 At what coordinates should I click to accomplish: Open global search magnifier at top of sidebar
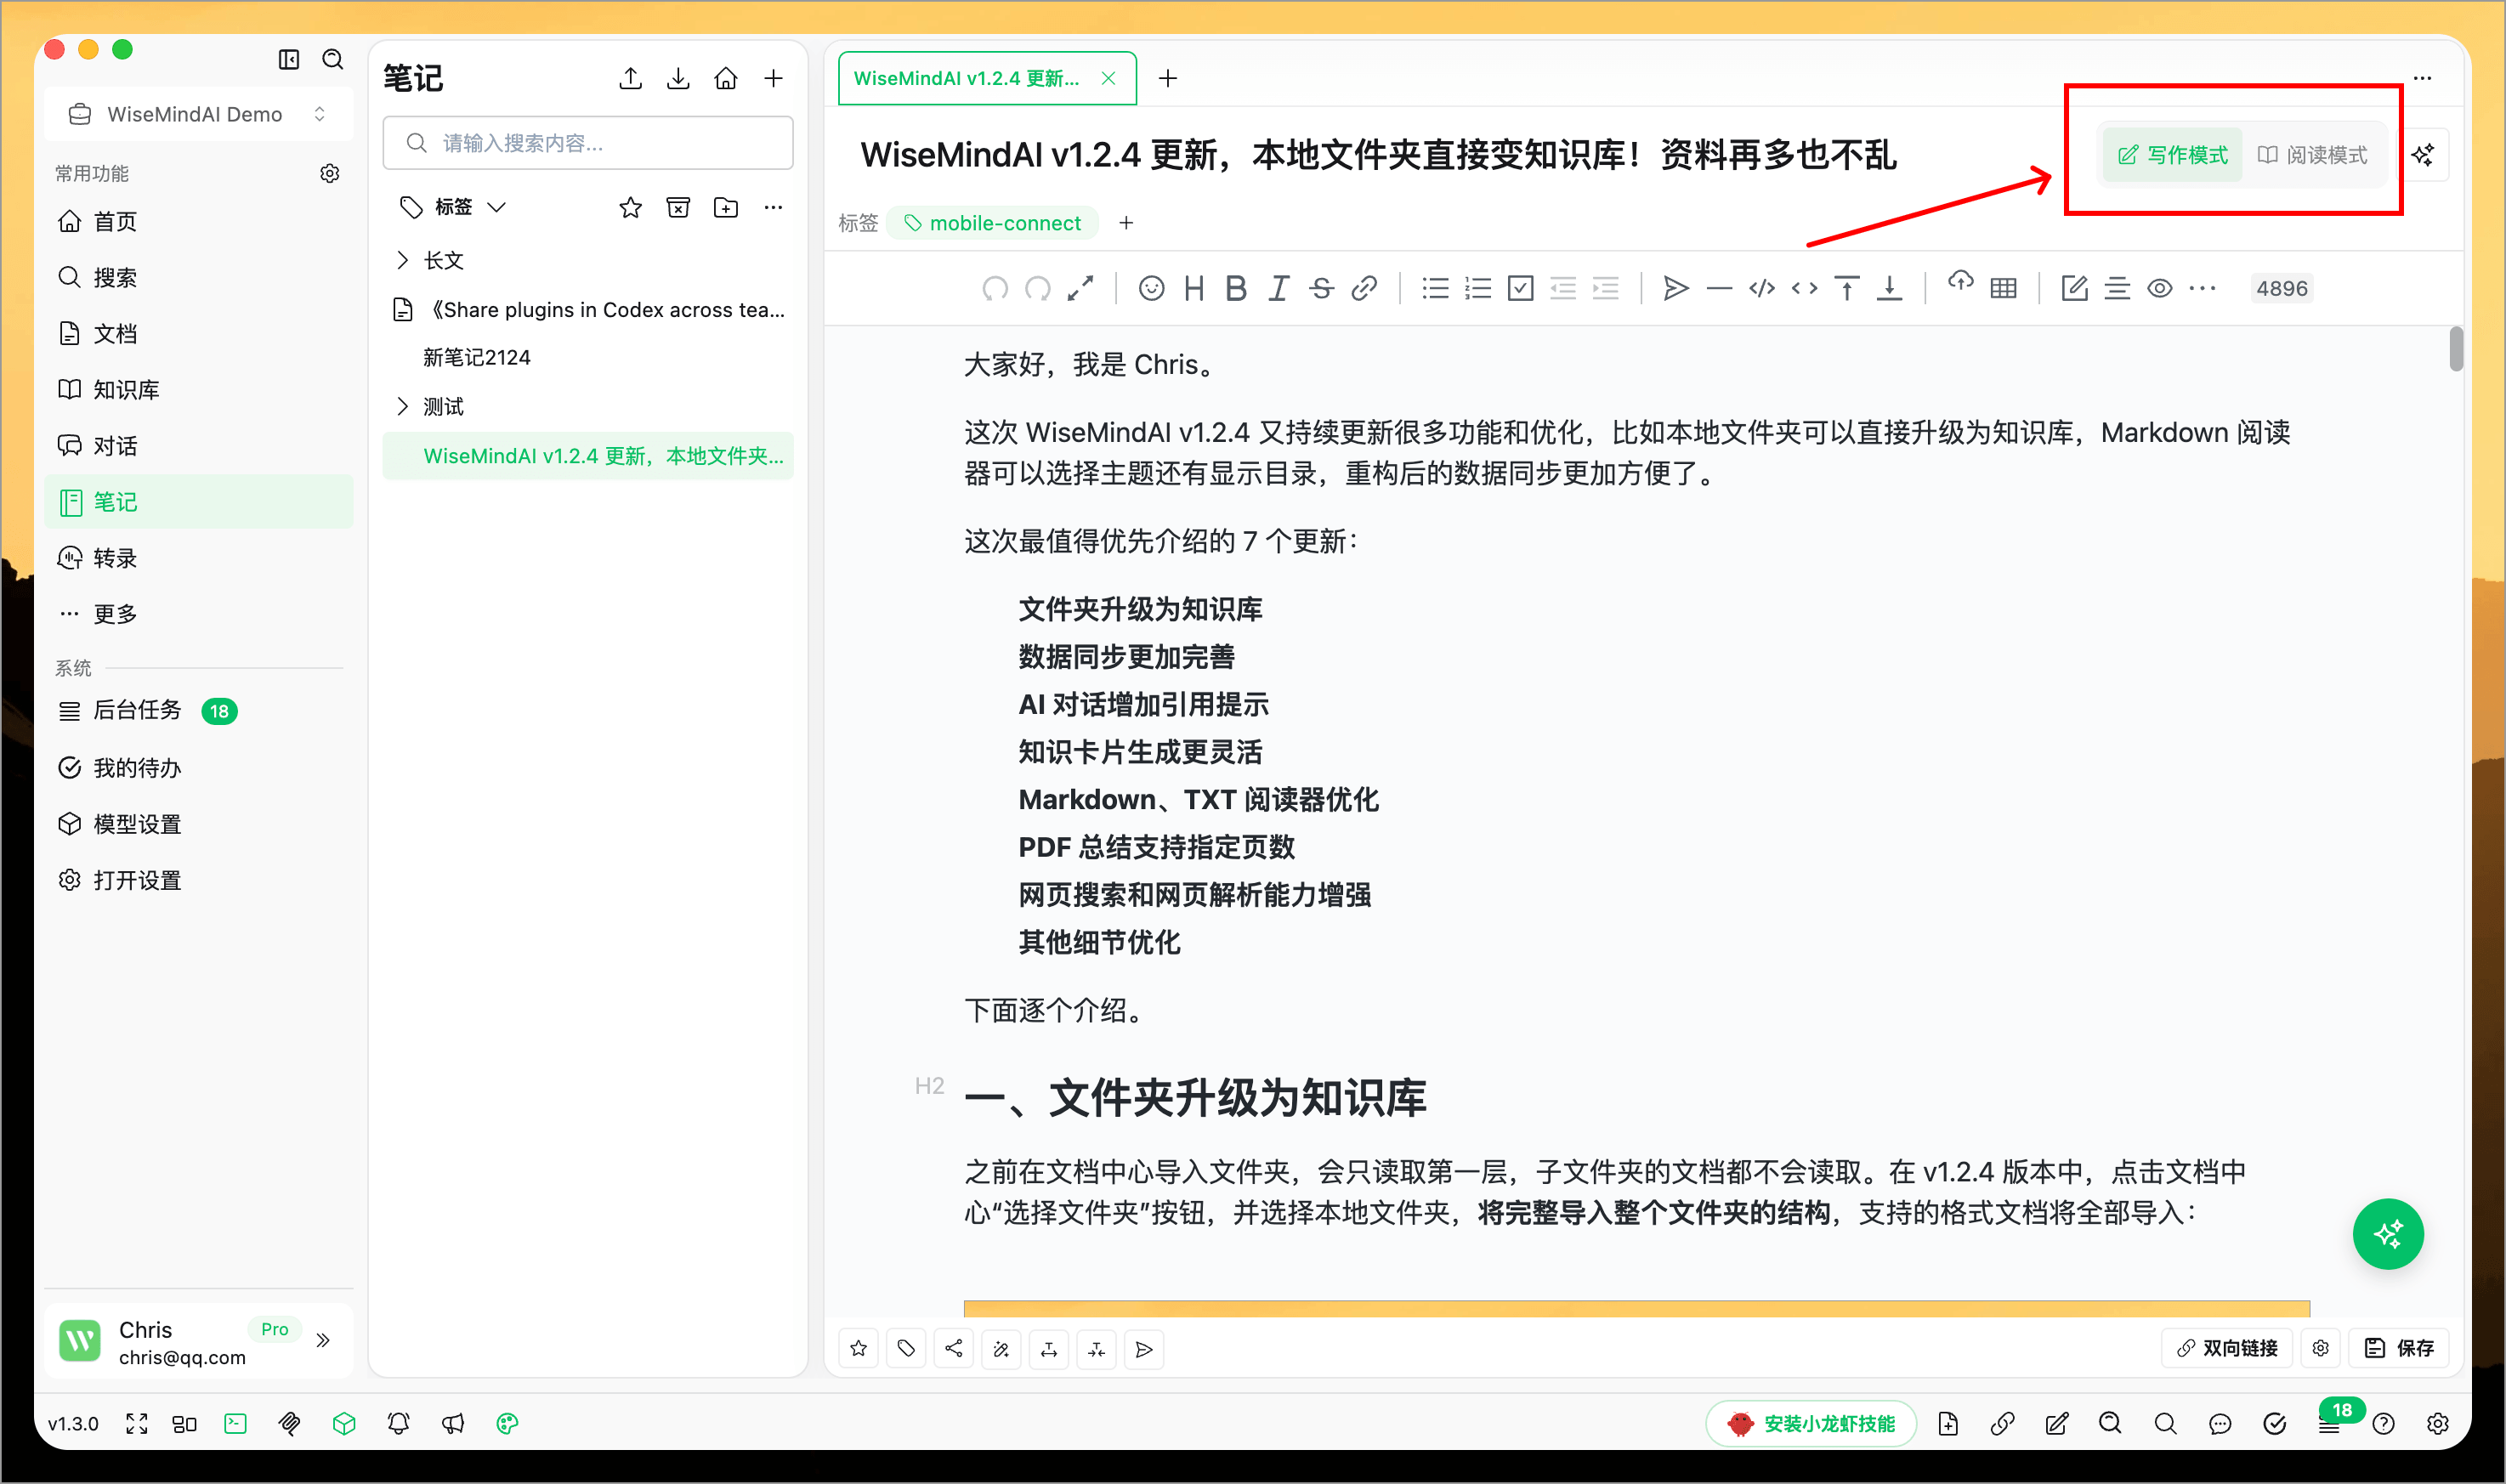pos(333,60)
